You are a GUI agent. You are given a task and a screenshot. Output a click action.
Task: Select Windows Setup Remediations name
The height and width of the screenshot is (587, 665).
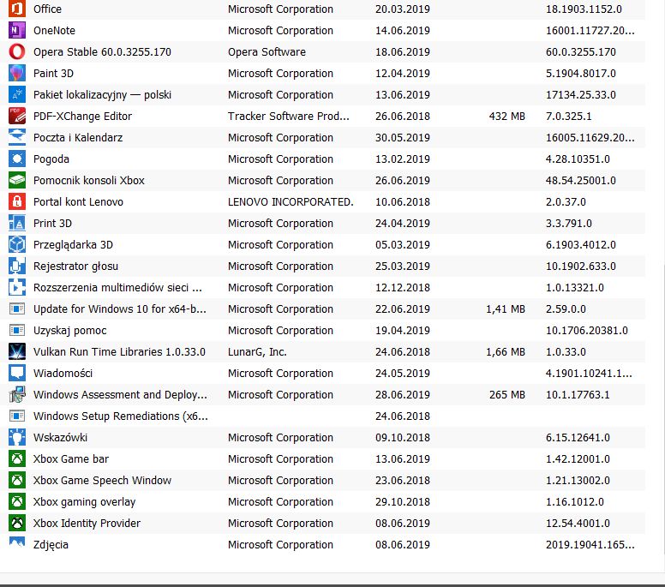121,416
